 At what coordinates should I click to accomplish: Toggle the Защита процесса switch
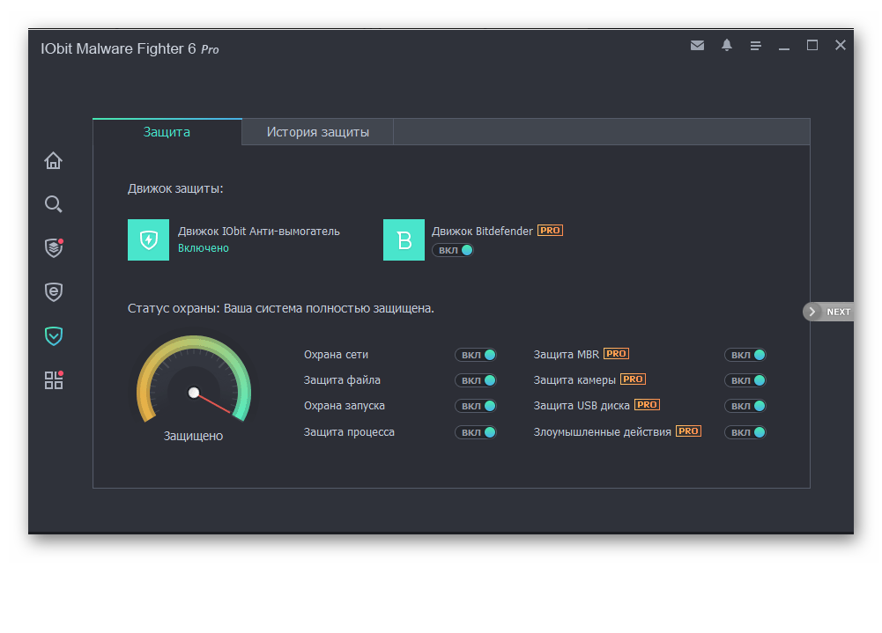476,432
